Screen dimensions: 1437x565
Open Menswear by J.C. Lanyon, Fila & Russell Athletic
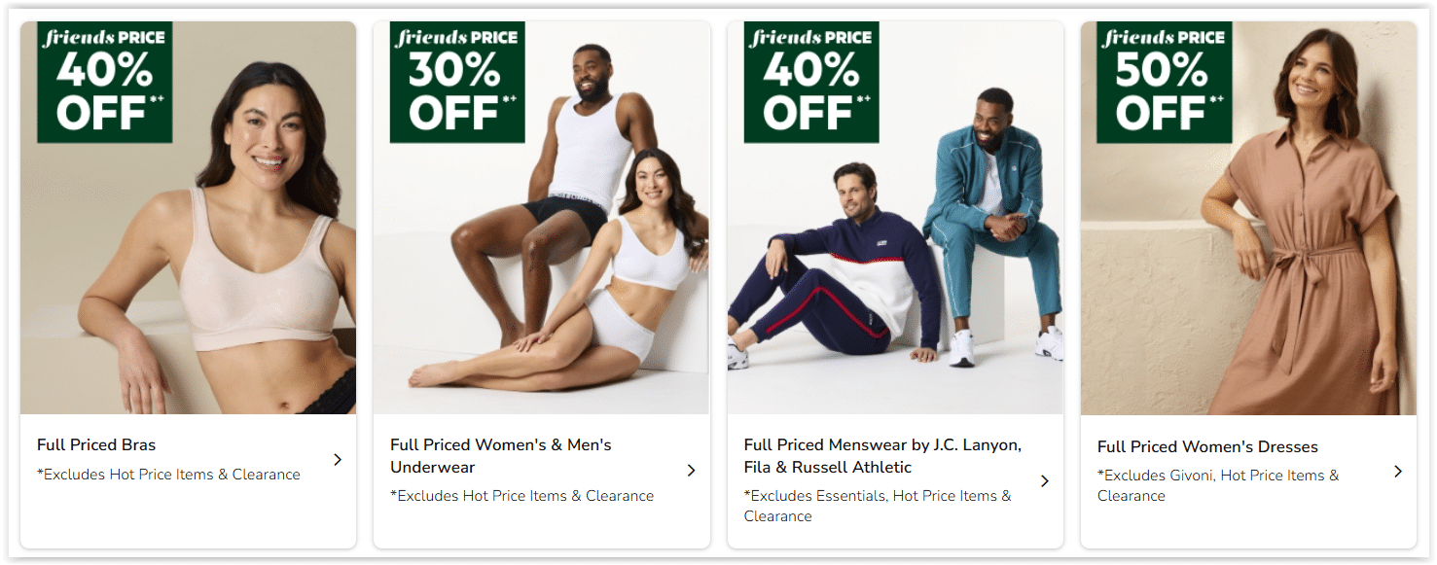882,456
